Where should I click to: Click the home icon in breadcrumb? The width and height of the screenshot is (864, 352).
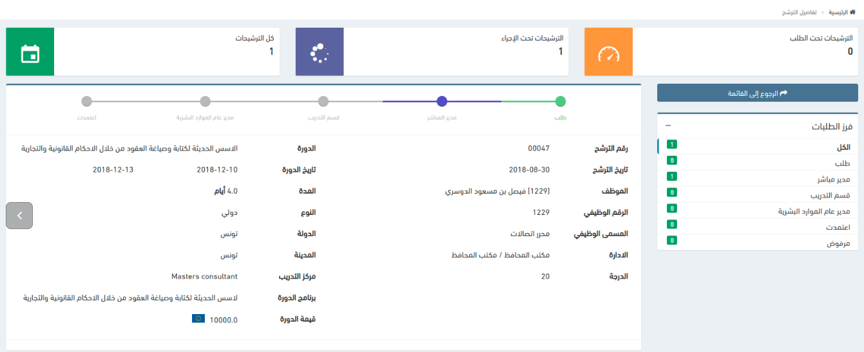click(x=852, y=12)
